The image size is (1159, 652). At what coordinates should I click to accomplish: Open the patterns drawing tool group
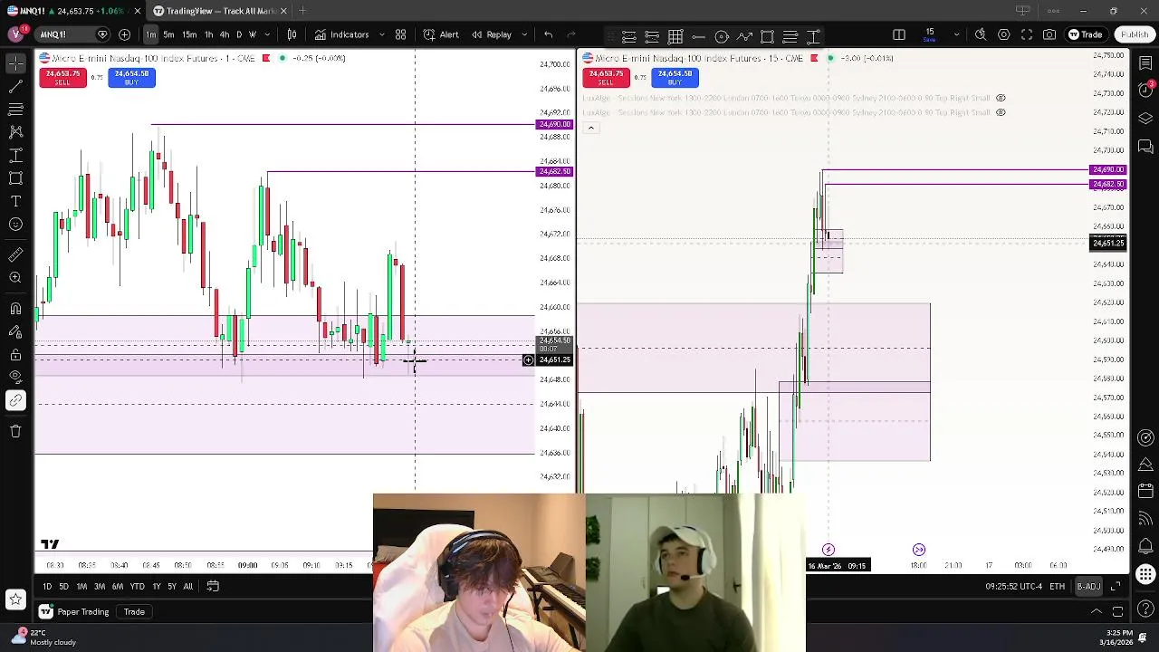point(15,132)
